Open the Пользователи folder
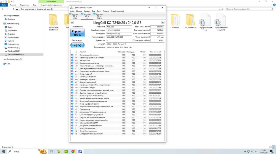The width and height of the screenshot is (276, 154). (191, 21)
